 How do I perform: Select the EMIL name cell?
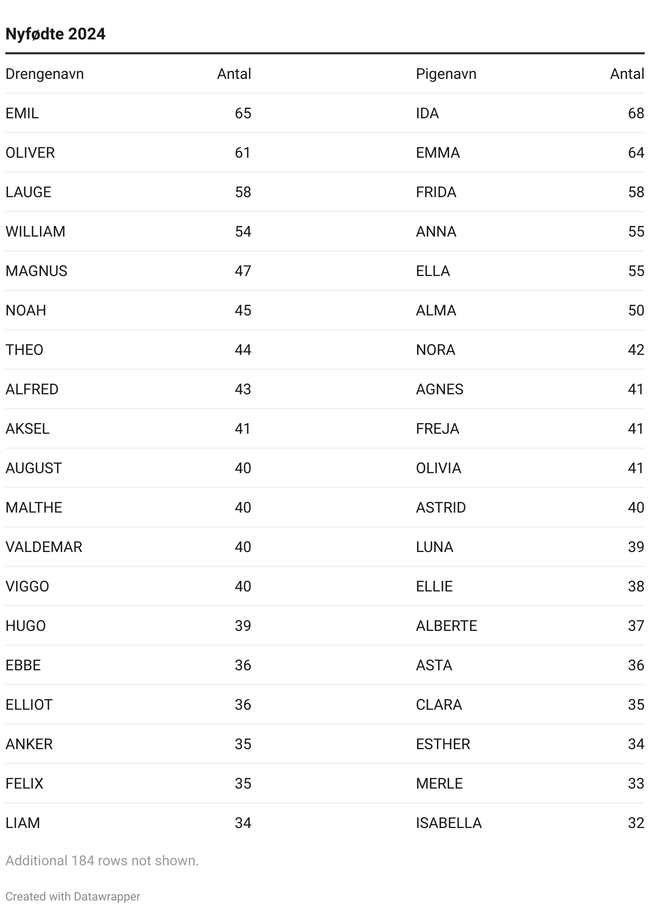22,113
